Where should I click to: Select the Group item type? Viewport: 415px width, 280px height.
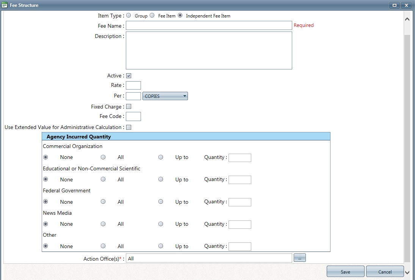(x=128, y=15)
